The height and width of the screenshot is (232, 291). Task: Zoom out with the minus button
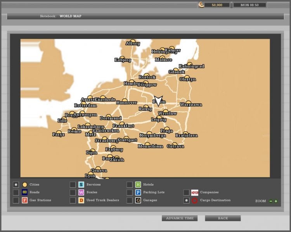pyautogui.click(x=271, y=201)
